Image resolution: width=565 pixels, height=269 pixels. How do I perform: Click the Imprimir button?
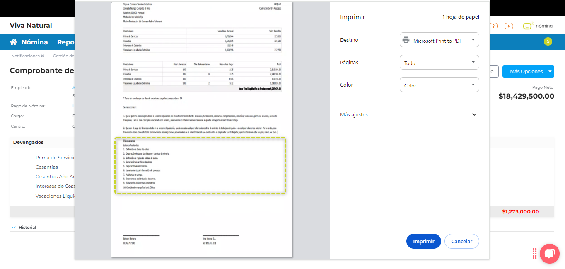424,241
